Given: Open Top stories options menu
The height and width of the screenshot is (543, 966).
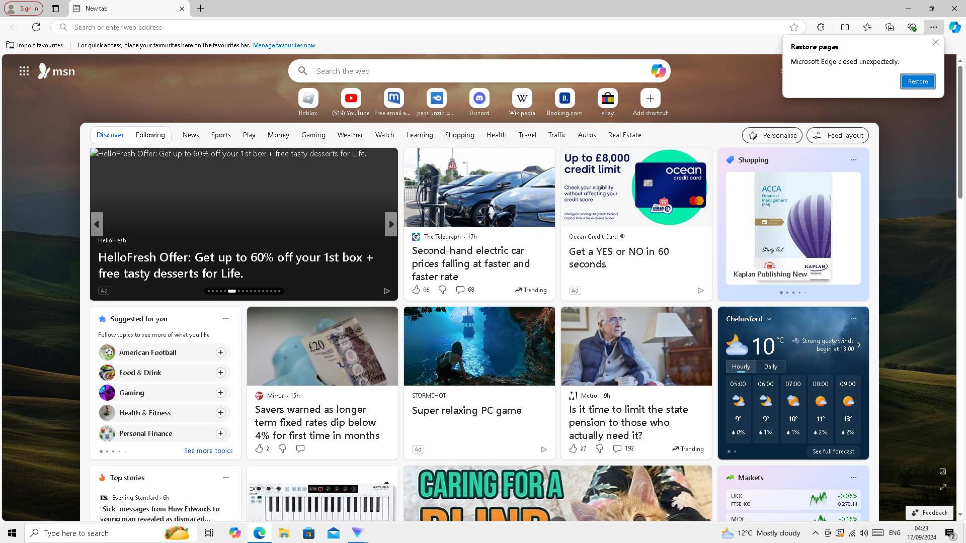Looking at the screenshot, I should (226, 478).
